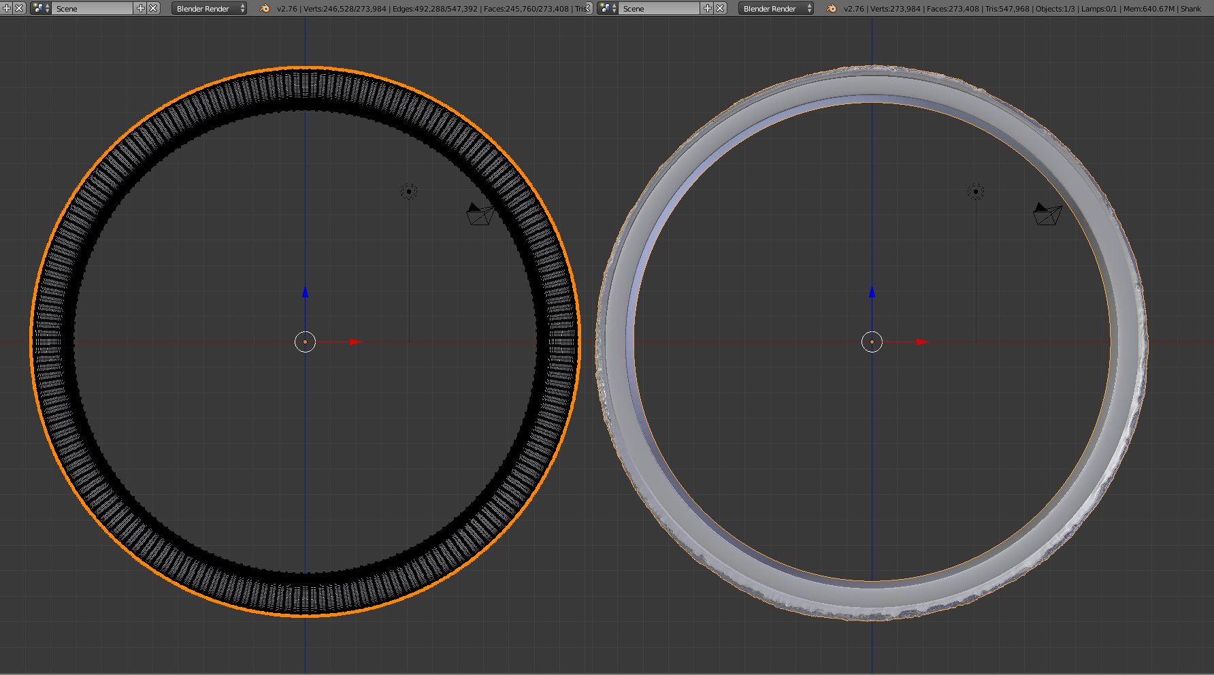1214x675 pixels.
Task: Select the lamp object in left viewport
Action: pos(409,192)
